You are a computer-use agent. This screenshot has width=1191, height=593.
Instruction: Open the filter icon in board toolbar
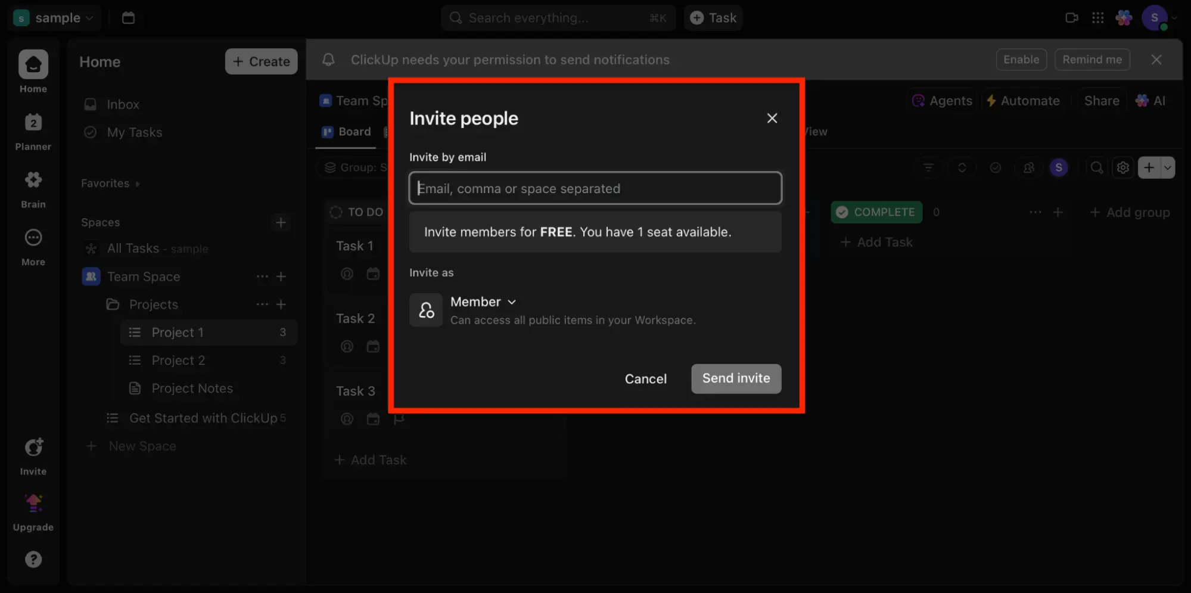928,167
